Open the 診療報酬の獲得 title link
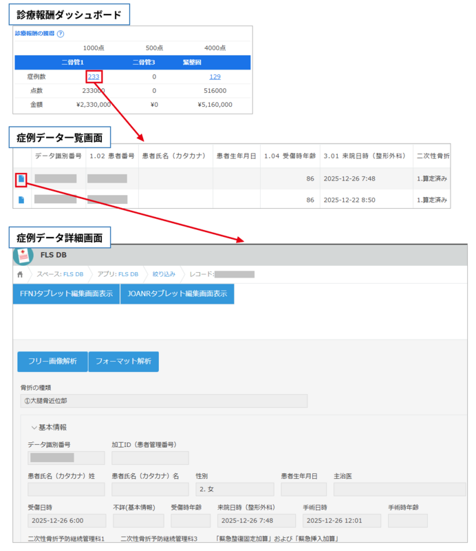The width and height of the screenshot is (476, 551). pyautogui.click(x=35, y=33)
